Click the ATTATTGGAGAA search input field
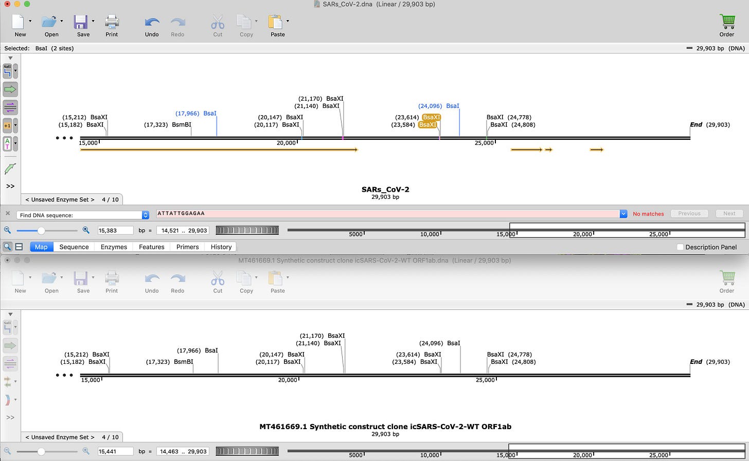The image size is (749, 461). point(387,214)
